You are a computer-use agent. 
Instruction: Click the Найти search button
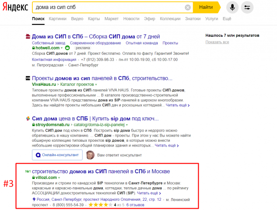click(206, 7)
